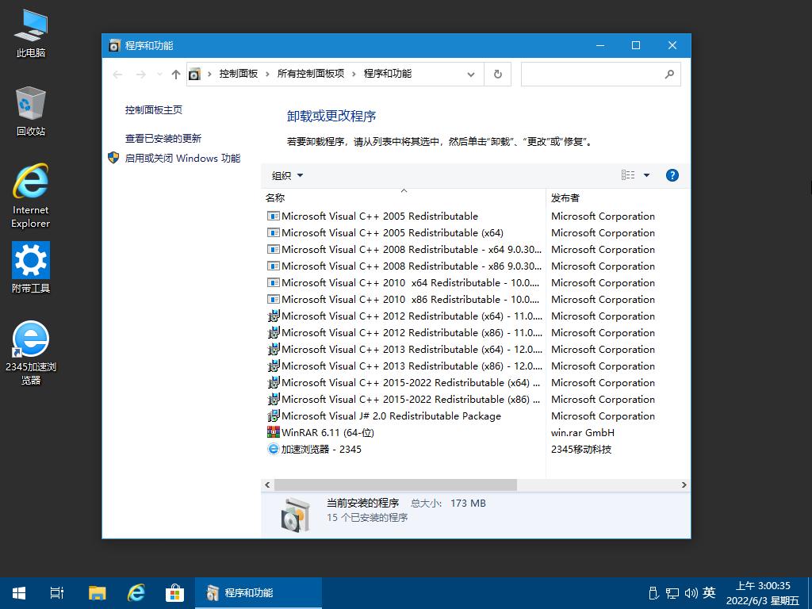Select 2345加速浏览器 desktop shortcut
This screenshot has width=812, height=609.
31,353
